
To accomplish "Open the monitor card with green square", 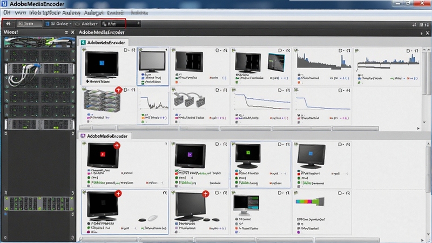I will (x=261, y=165).
